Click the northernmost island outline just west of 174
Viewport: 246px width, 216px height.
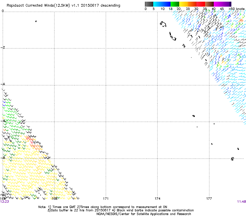tap(163, 24)
